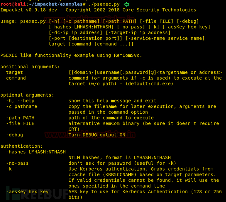226x202 pixels.
Task: Click the "authentication:" section heading
Action: [x=22, y=146]
